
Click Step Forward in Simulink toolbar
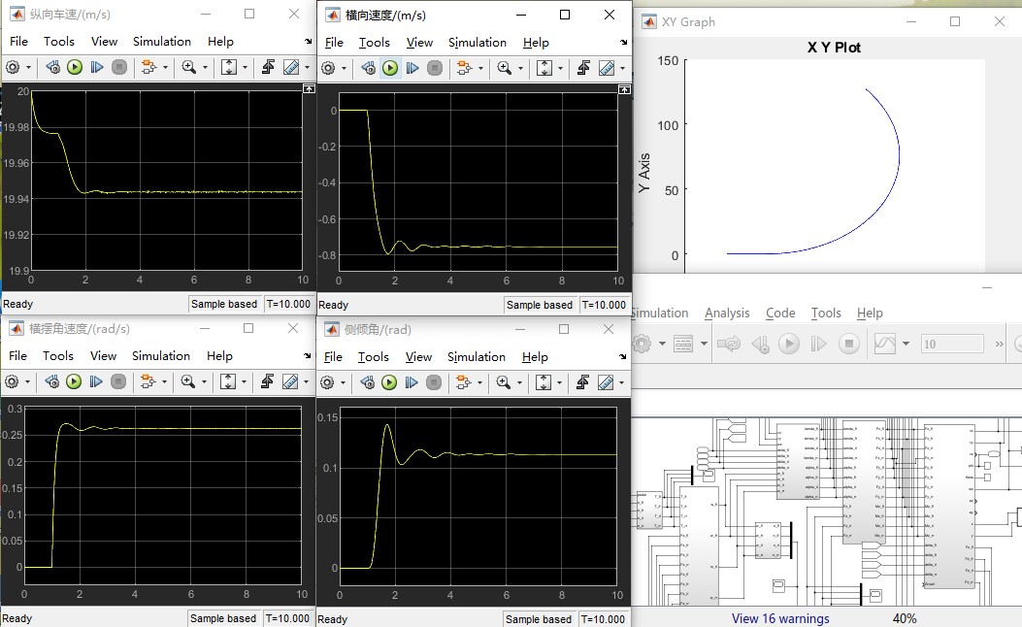click(818, 344)
